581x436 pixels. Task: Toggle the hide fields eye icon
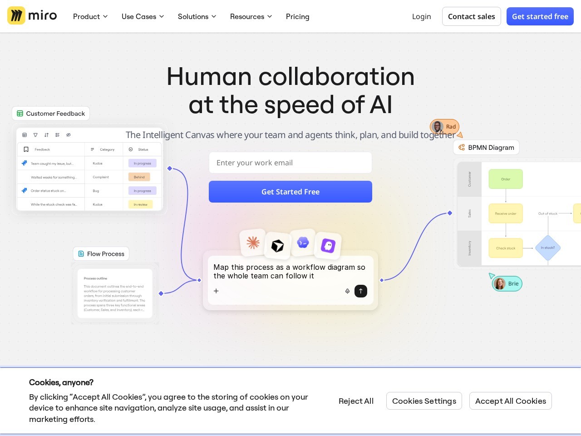click(69, 135)
